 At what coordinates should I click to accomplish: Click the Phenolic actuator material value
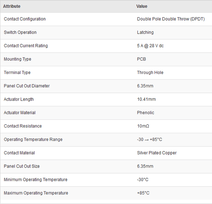tap(146, 113)
